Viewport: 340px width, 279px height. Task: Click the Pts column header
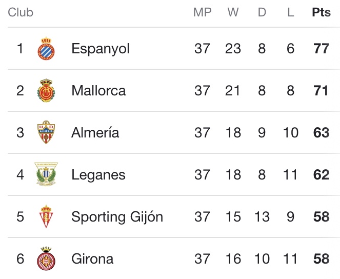pos(322,13)
